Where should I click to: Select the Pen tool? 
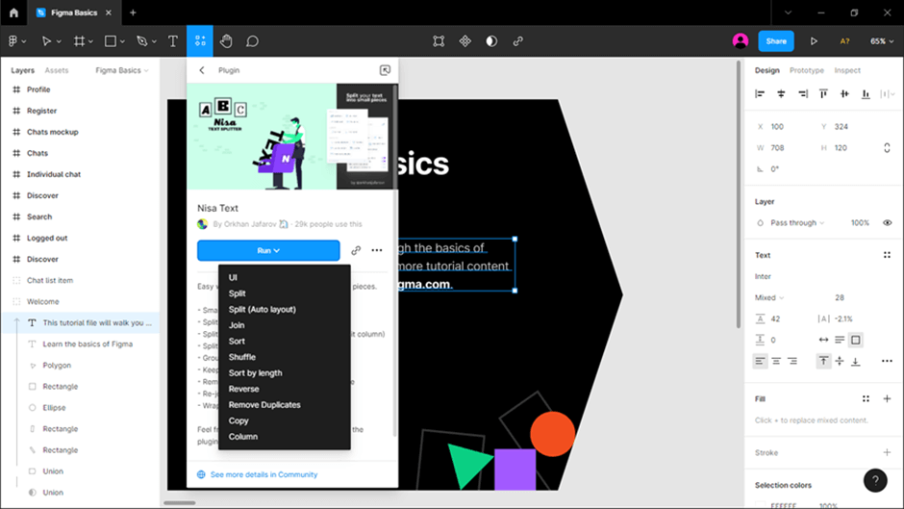click(141, 41)
